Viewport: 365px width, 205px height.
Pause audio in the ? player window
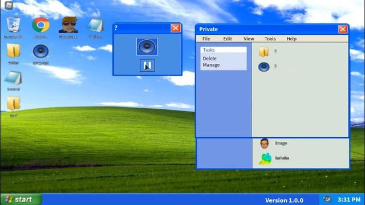tap(147, 65)
